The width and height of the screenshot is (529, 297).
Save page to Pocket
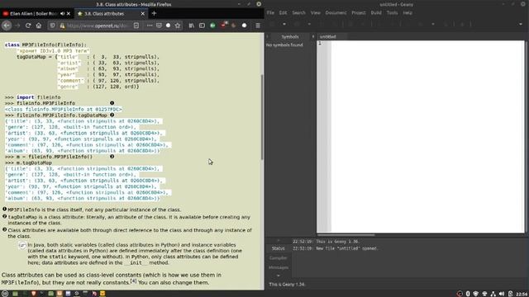(x=159, y=26)
